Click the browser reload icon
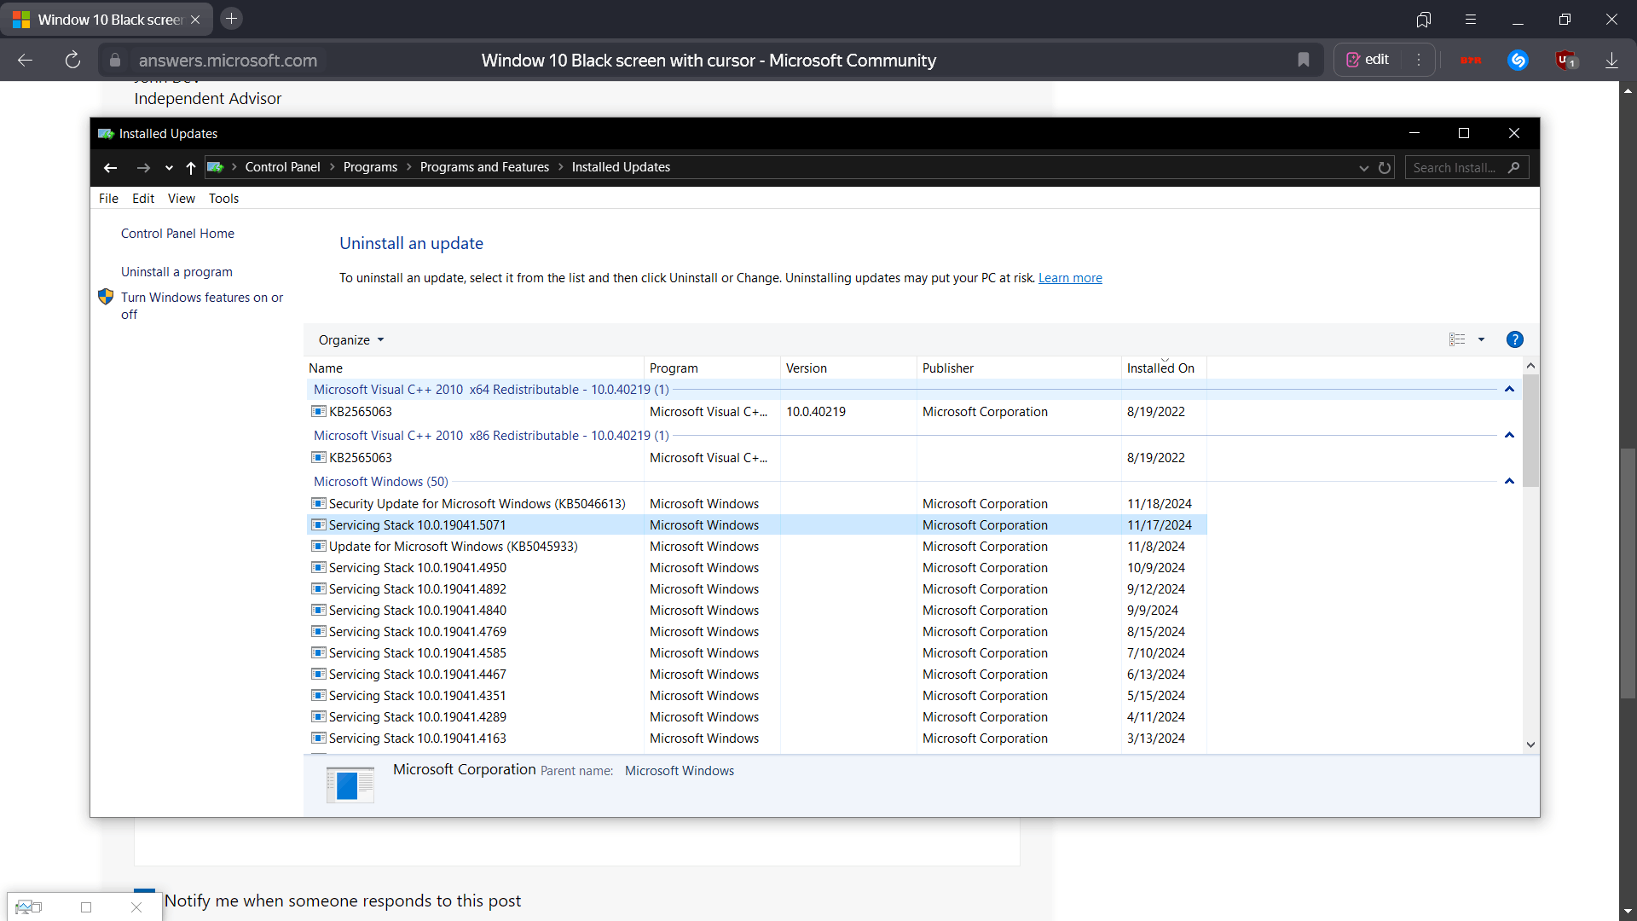 point(72,60)
